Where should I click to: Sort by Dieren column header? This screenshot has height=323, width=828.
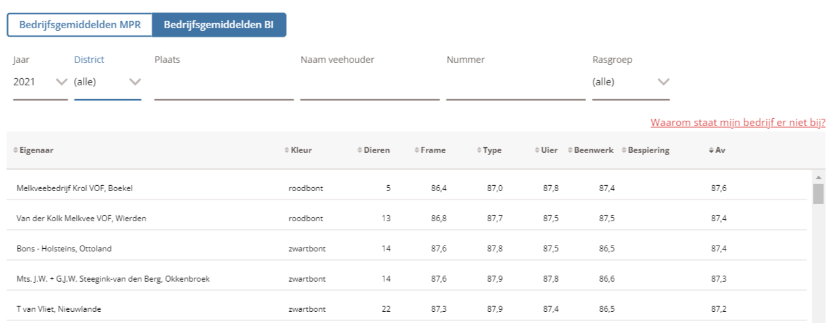click(377, 150)
